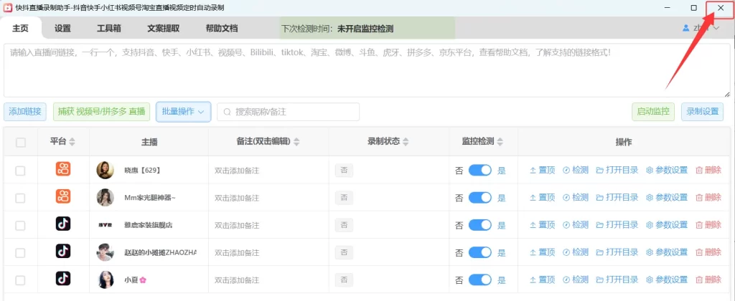Screen dimensions: 735x301
Task: Pin 赵赵的小摊摊 row to top
Action: tap(543, 252)
